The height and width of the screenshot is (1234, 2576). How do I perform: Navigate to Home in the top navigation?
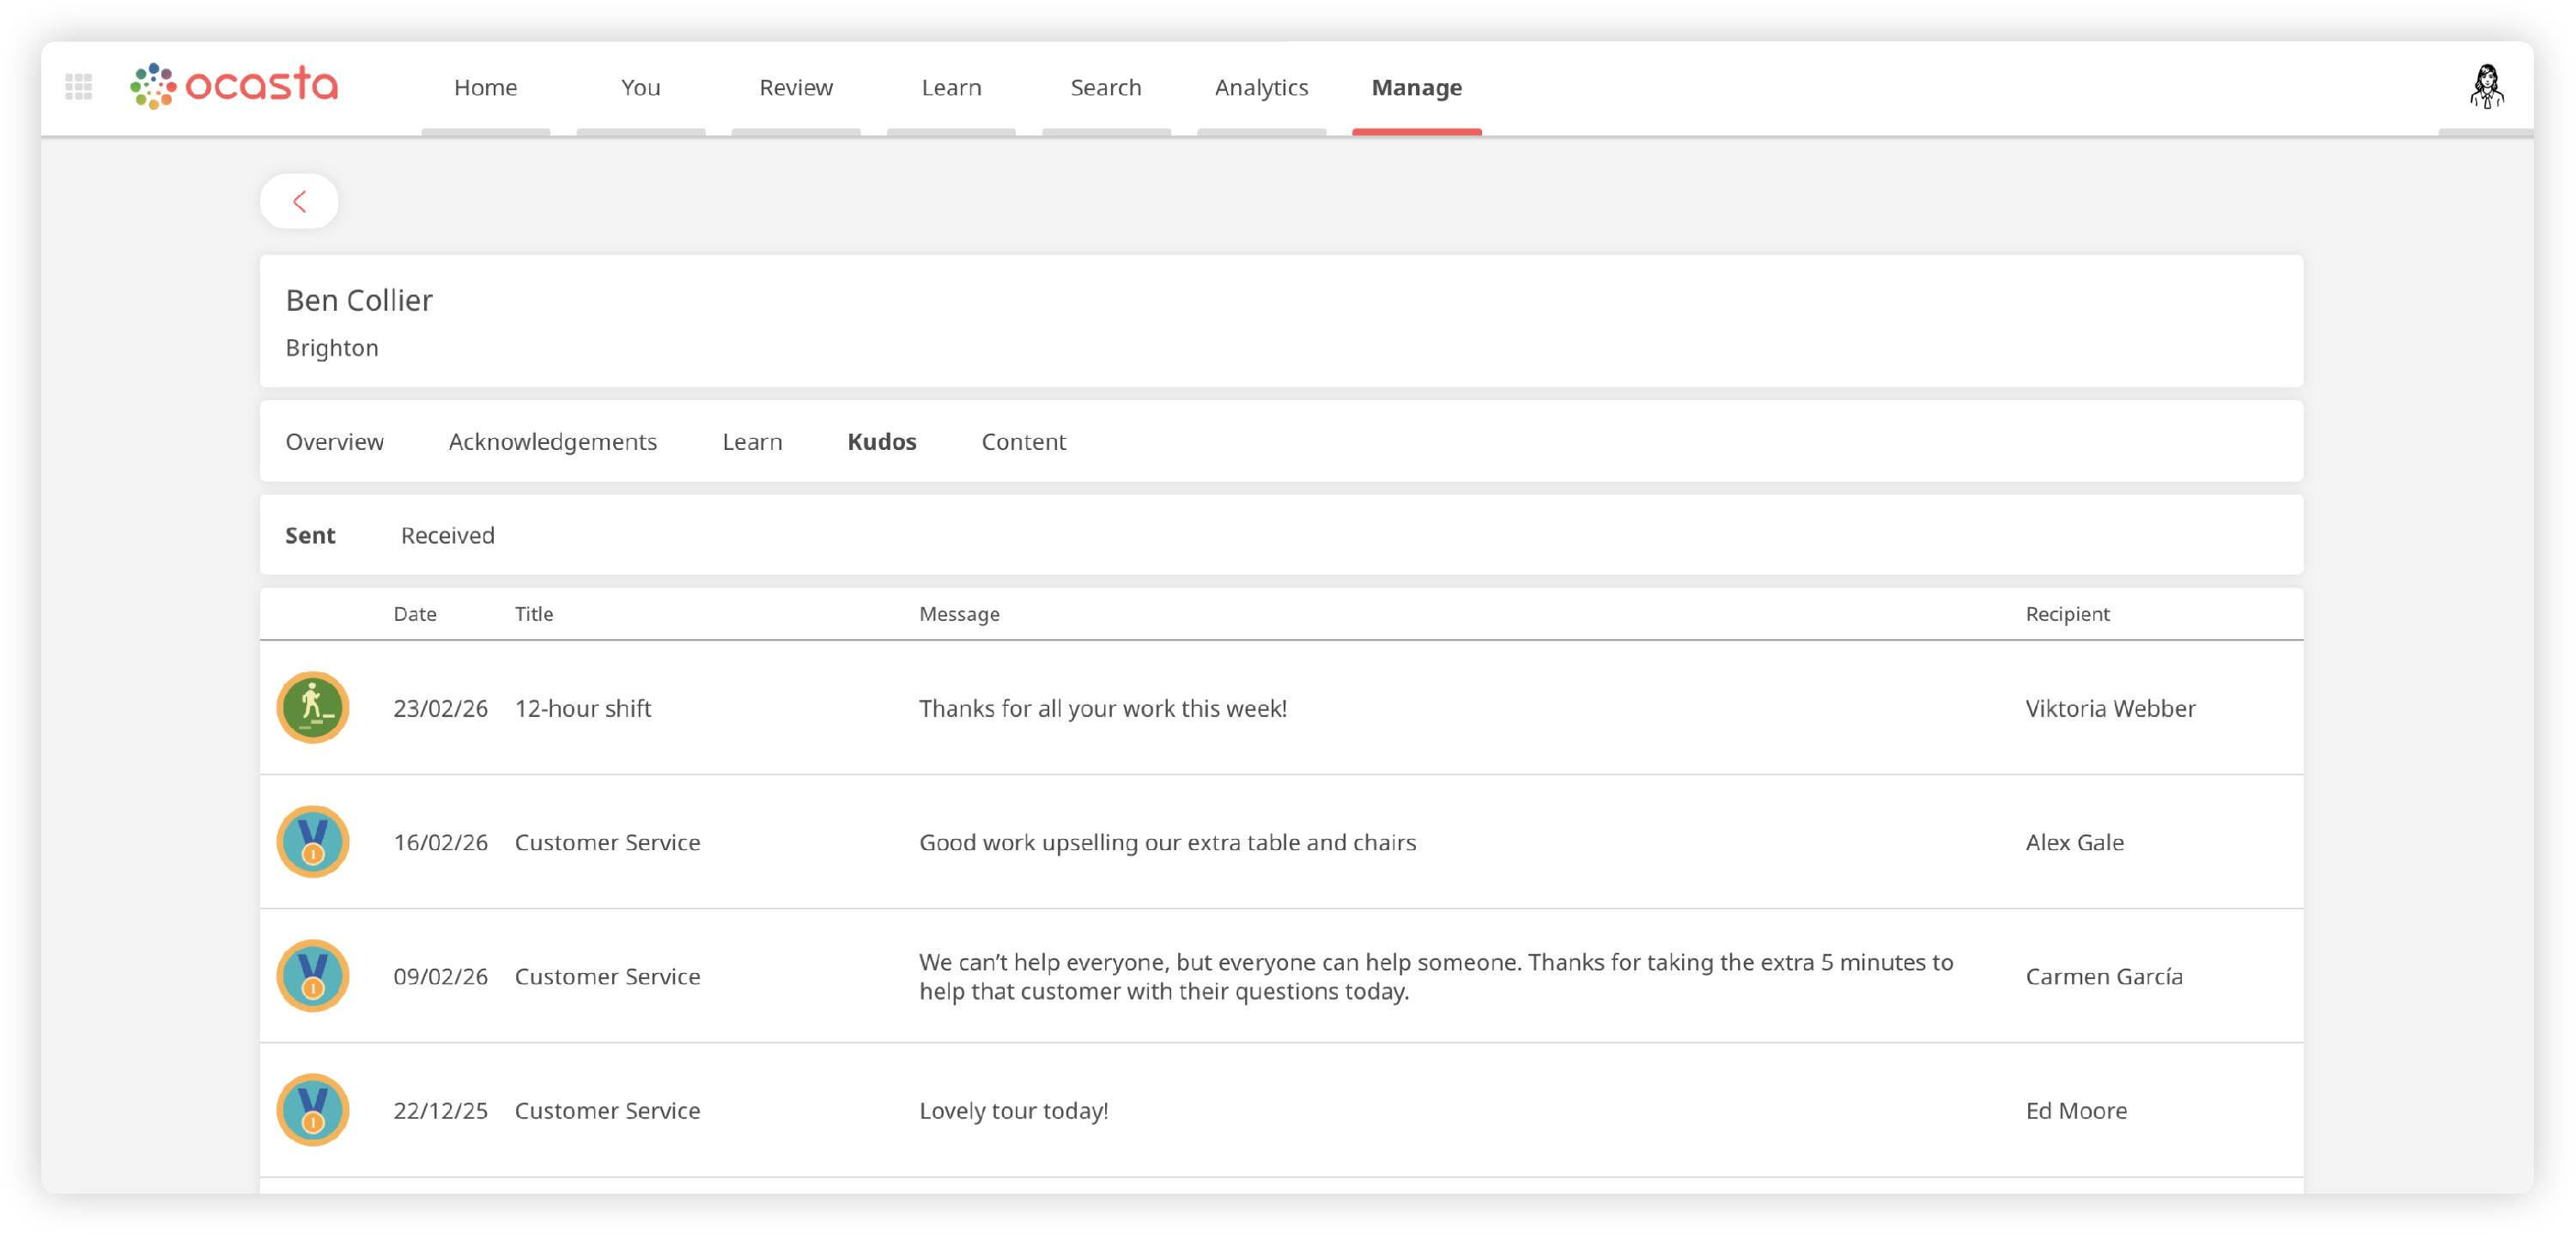tap(485, 87)
